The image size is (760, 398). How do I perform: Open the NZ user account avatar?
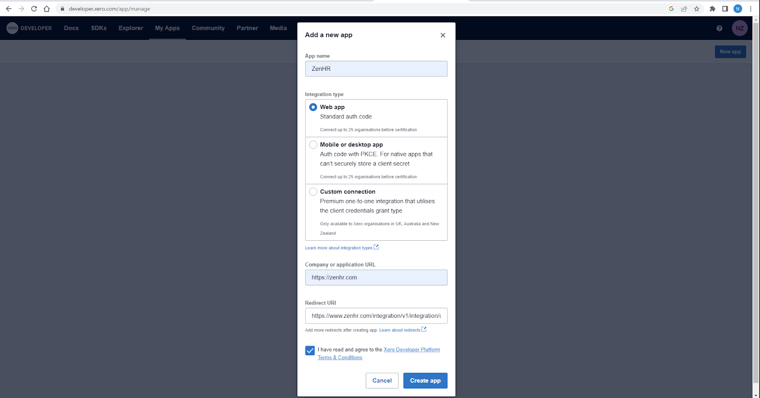tap(740, 28)
